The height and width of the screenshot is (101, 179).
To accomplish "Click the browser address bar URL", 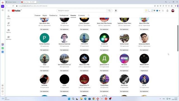I will click(33, 6).
